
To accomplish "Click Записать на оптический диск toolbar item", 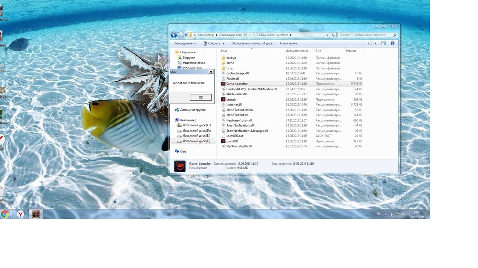I will (x=252, y=43).
